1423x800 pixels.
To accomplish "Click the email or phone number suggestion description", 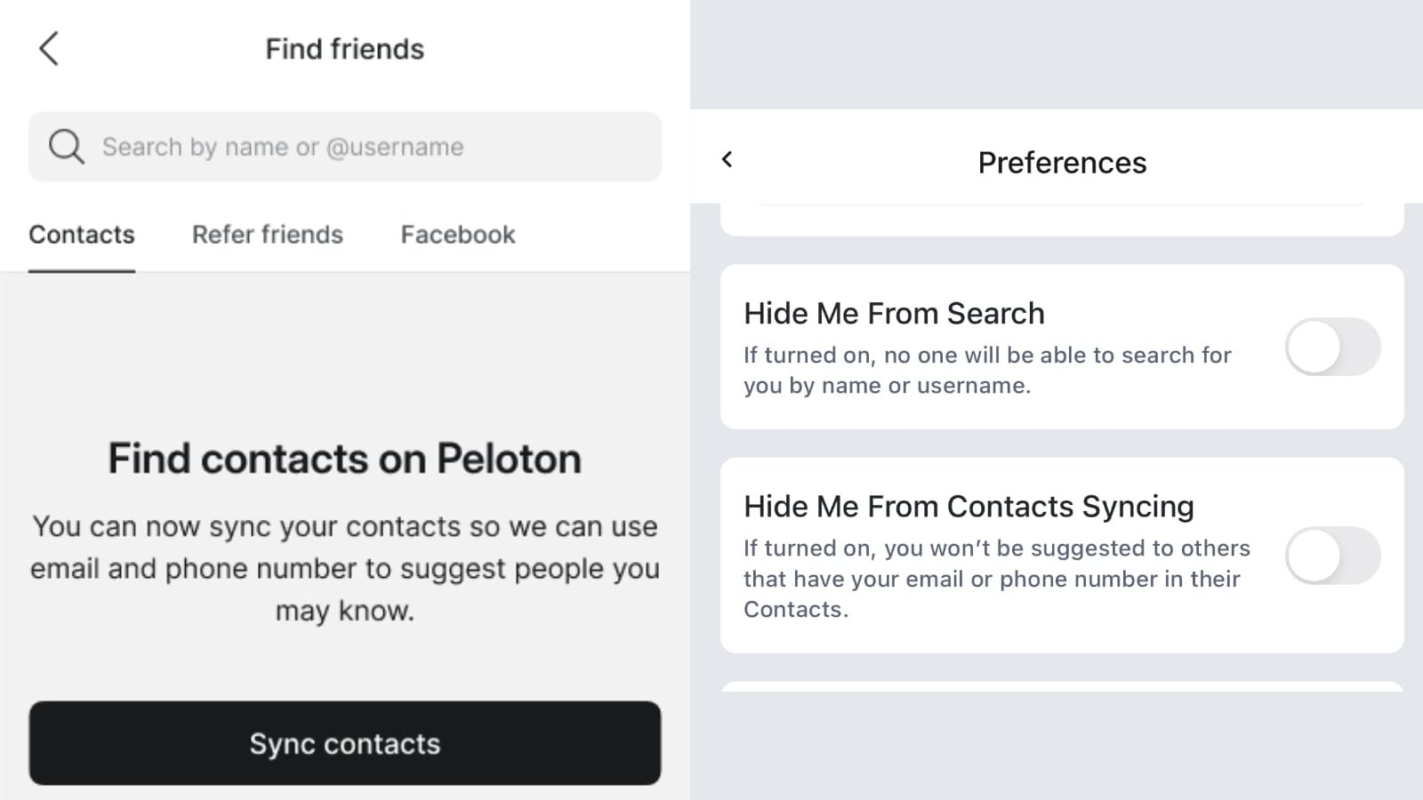I will [x=996, y=579].
